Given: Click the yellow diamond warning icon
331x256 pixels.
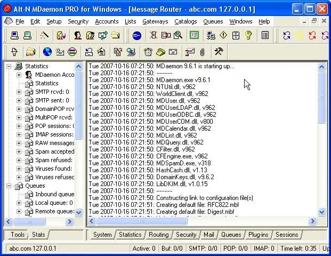Looking at the screenshot, I should click(x=223, y=35).
